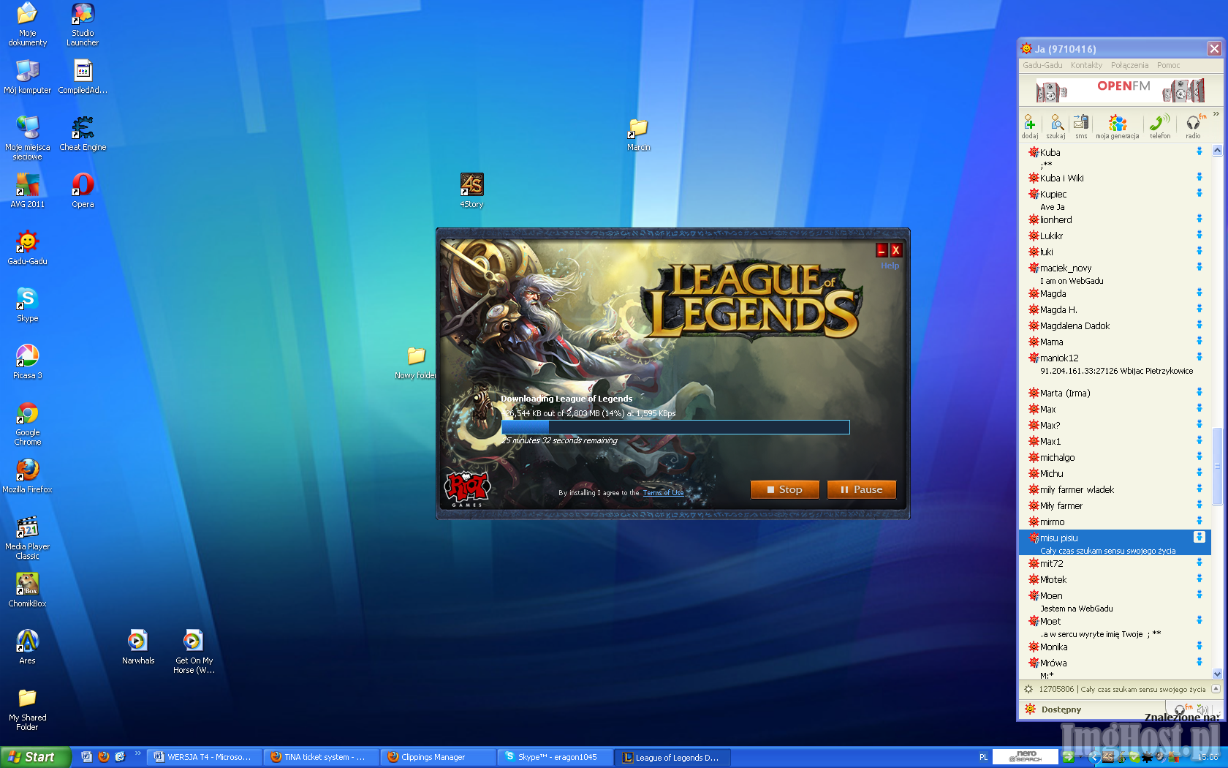Switch to Skype eragon1045 taskbar item
Screen dimensions: 1228x768
pos(554,757)
